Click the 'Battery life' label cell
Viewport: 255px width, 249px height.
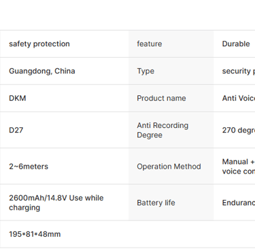(x=171, y=203)
